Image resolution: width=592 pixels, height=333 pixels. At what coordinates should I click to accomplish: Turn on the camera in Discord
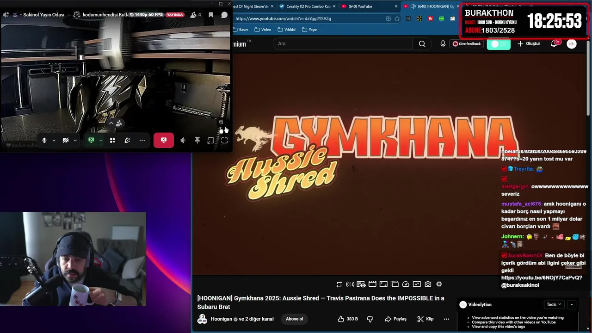click(66, 140)
